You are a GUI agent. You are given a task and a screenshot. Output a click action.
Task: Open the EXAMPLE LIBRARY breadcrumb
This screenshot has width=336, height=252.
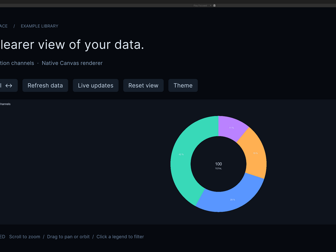coord(39,26)
